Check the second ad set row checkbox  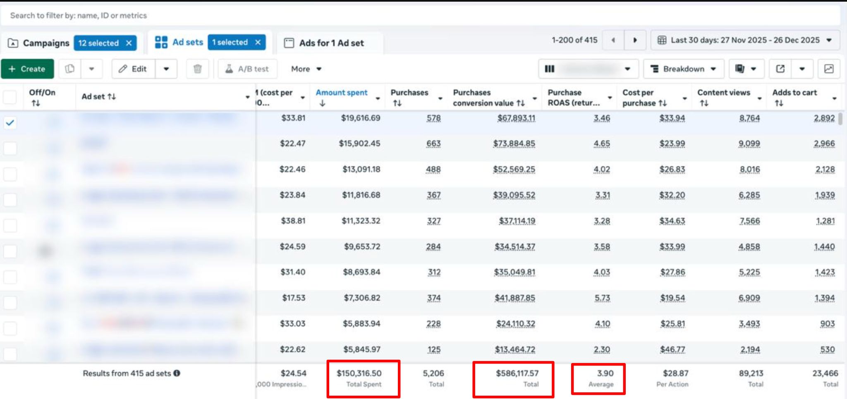click(10, 148)
